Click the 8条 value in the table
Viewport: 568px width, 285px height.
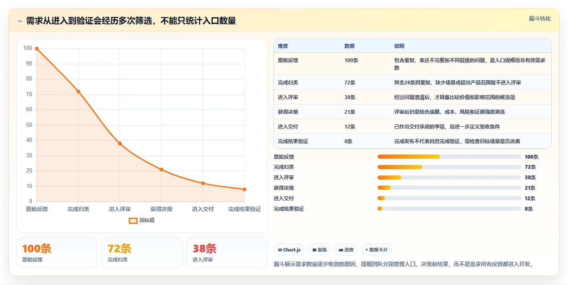click(x=348, y=141)
